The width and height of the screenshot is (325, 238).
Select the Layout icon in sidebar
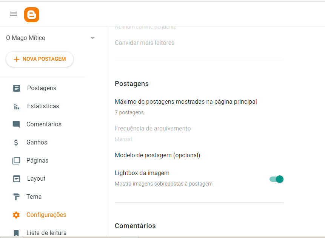tap(17, 179)
